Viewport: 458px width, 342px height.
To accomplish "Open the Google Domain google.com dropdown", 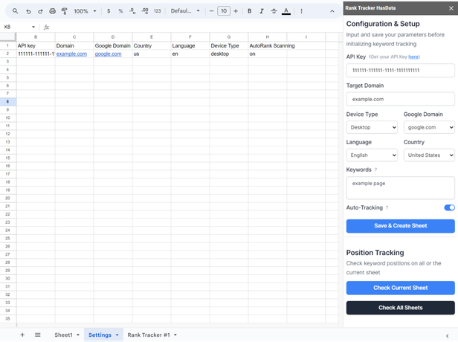I will [429, 127].
